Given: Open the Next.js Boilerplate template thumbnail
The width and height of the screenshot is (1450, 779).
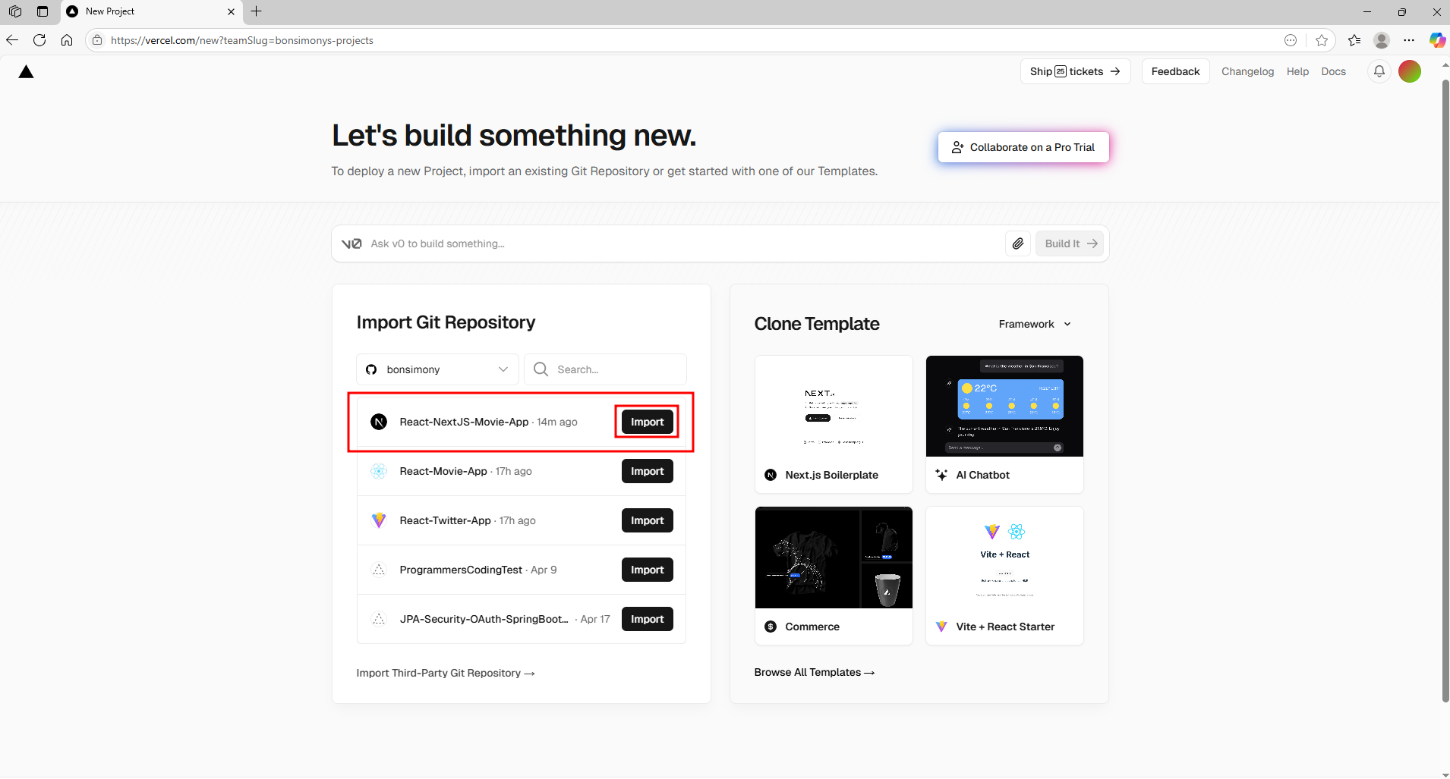Looking at the screenshot, I should coord(834,406).
